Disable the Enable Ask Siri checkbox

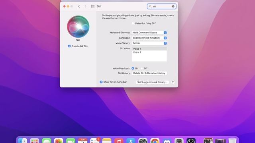pos(69,46)
